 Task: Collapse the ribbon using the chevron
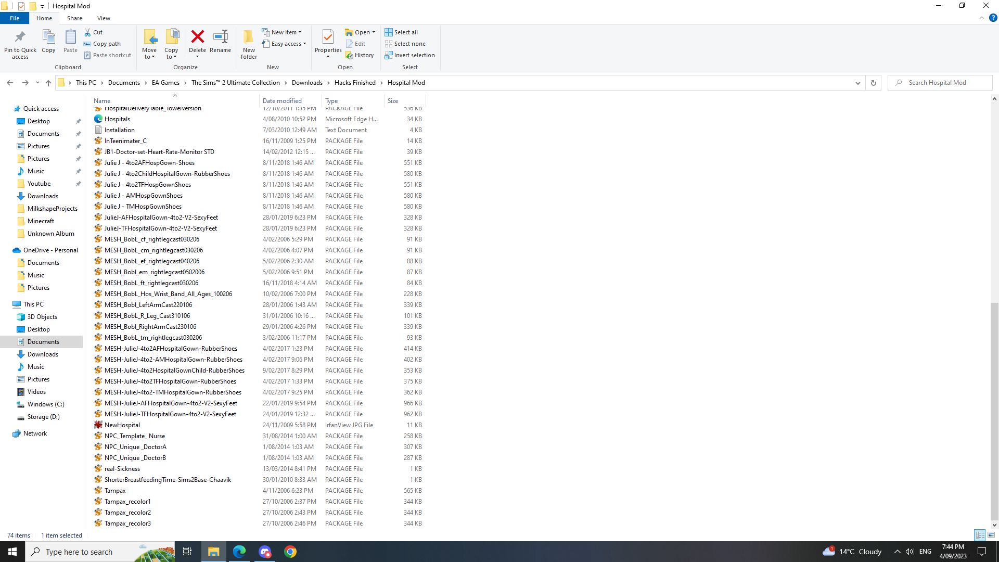982,18
